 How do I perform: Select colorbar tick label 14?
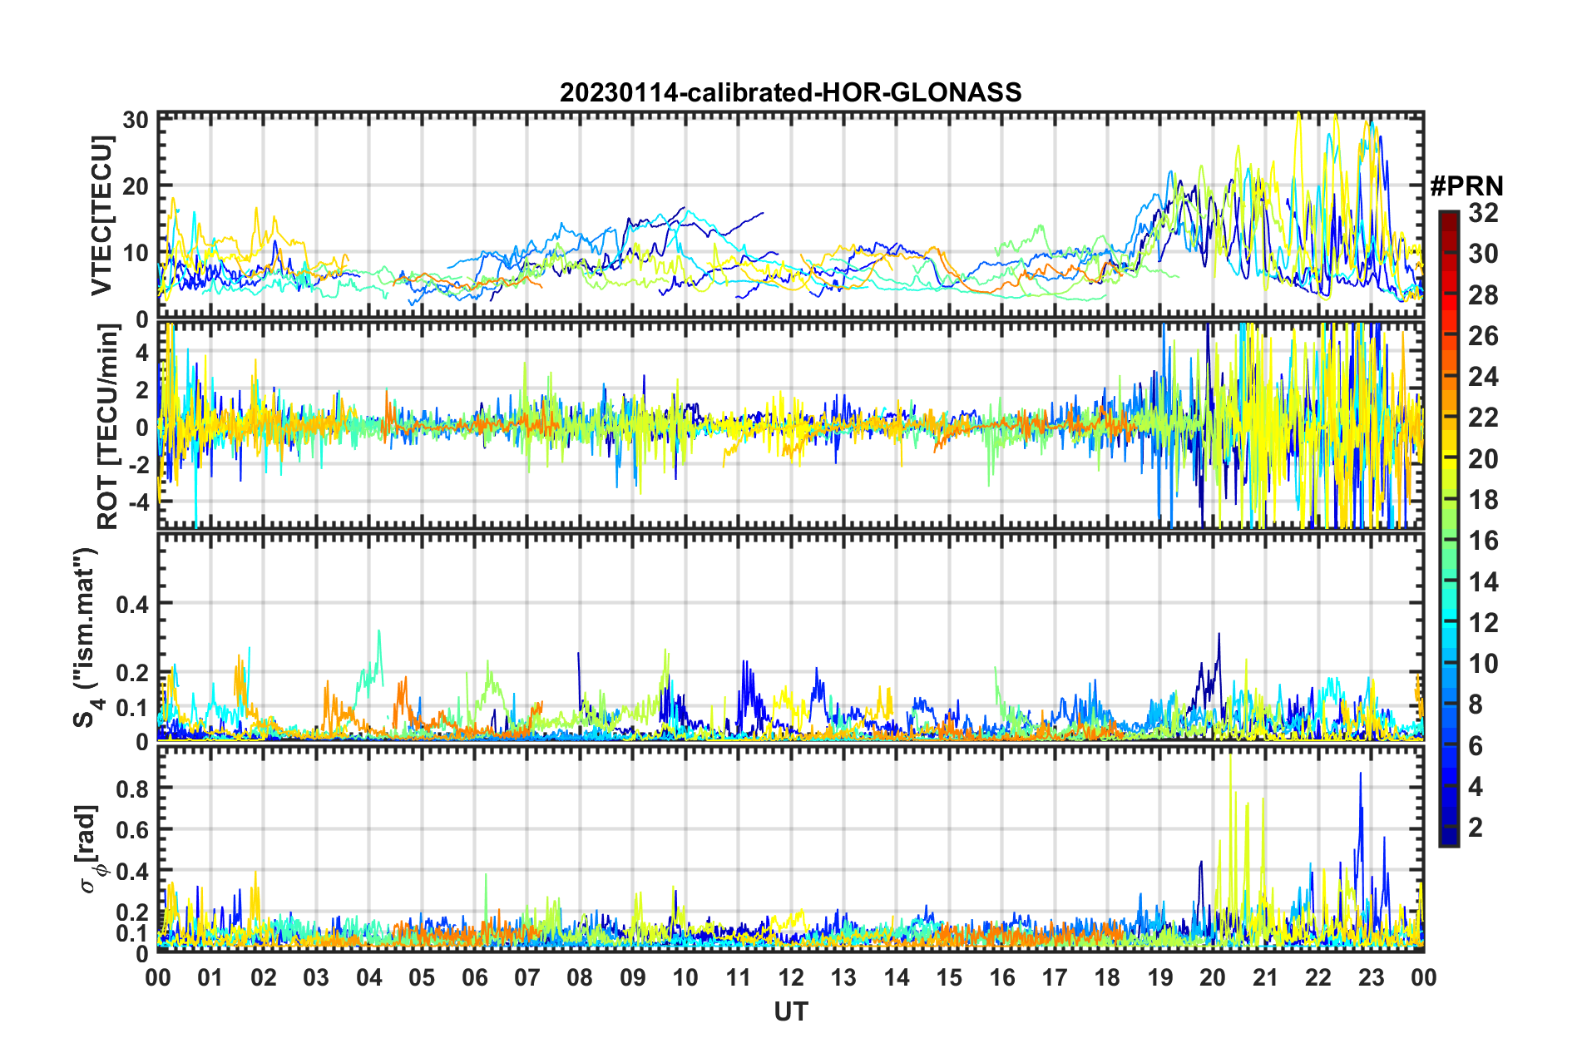[x=1483, y=582]
